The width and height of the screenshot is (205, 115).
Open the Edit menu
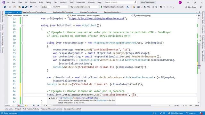pos(14,2)
